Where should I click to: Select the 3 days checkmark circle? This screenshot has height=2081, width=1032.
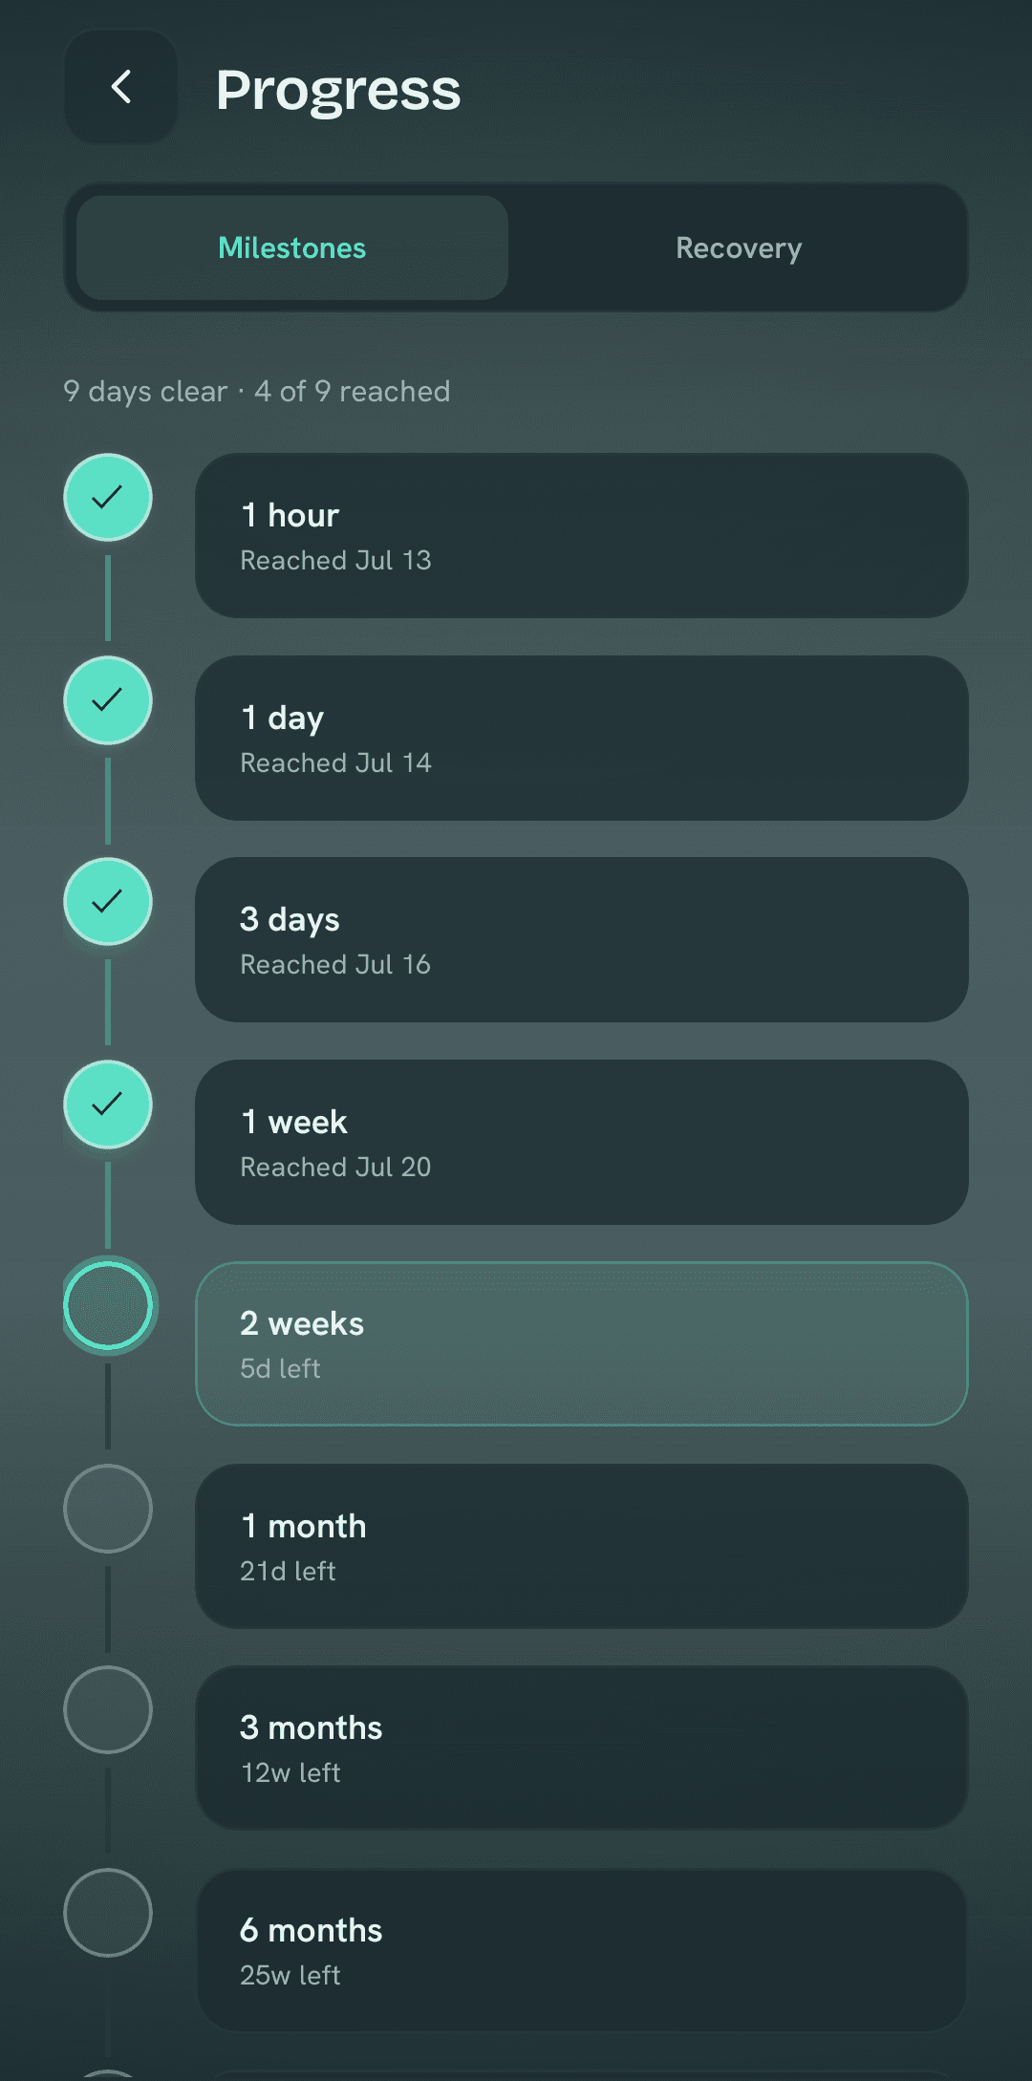108,901
